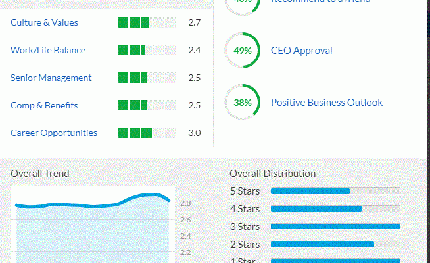Screen dimensions: 430x263
Task: Filter by the 2 Stars distribution bar
Action: [335, 244]
